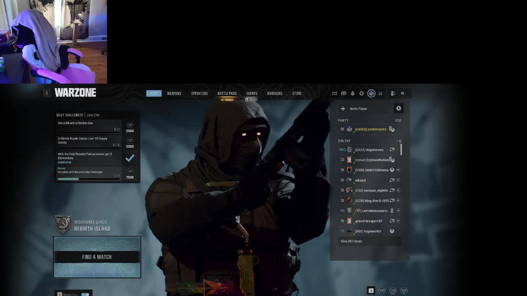
Task: Open notifications bell icon
Action: tap(352, 93)
